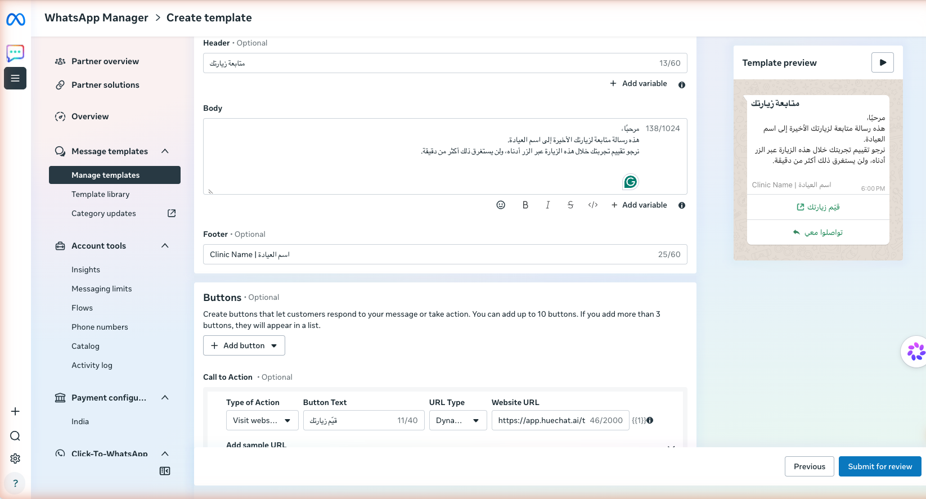Open the URL Type dropdown
The width and height of the screenshot is (926, 499).
pyautogui.click(x=458, y=420)
